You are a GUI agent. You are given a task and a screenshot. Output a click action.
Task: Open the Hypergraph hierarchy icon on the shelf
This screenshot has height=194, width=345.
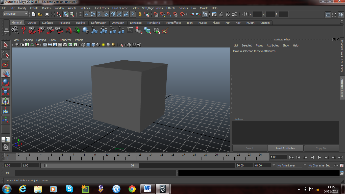tap(130, 30)
